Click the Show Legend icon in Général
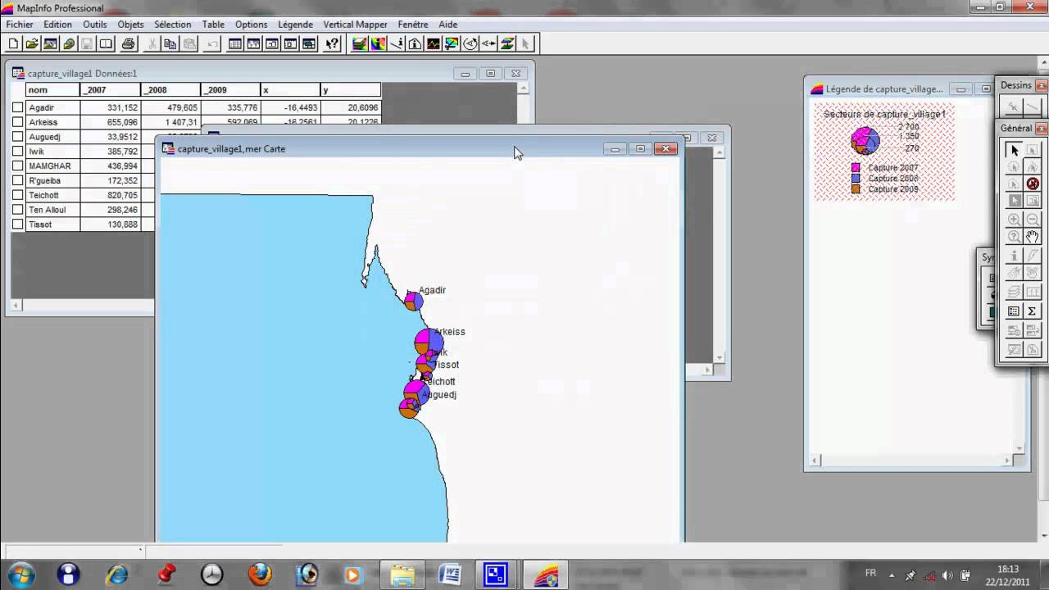 [1014, 311]
